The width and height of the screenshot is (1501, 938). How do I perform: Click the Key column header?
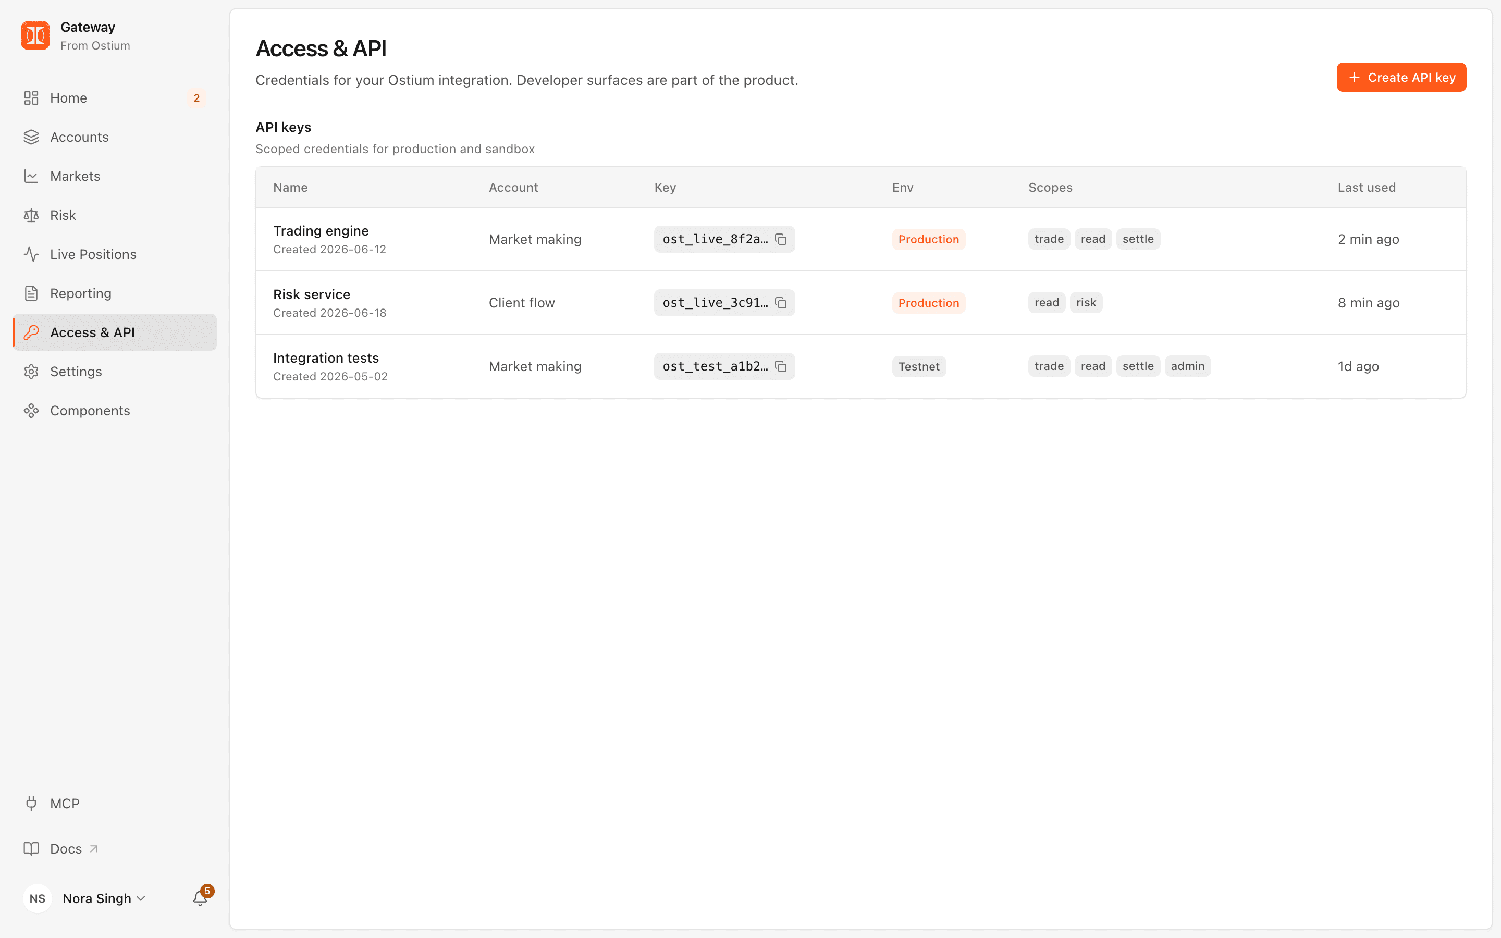[x=665, y=188]
